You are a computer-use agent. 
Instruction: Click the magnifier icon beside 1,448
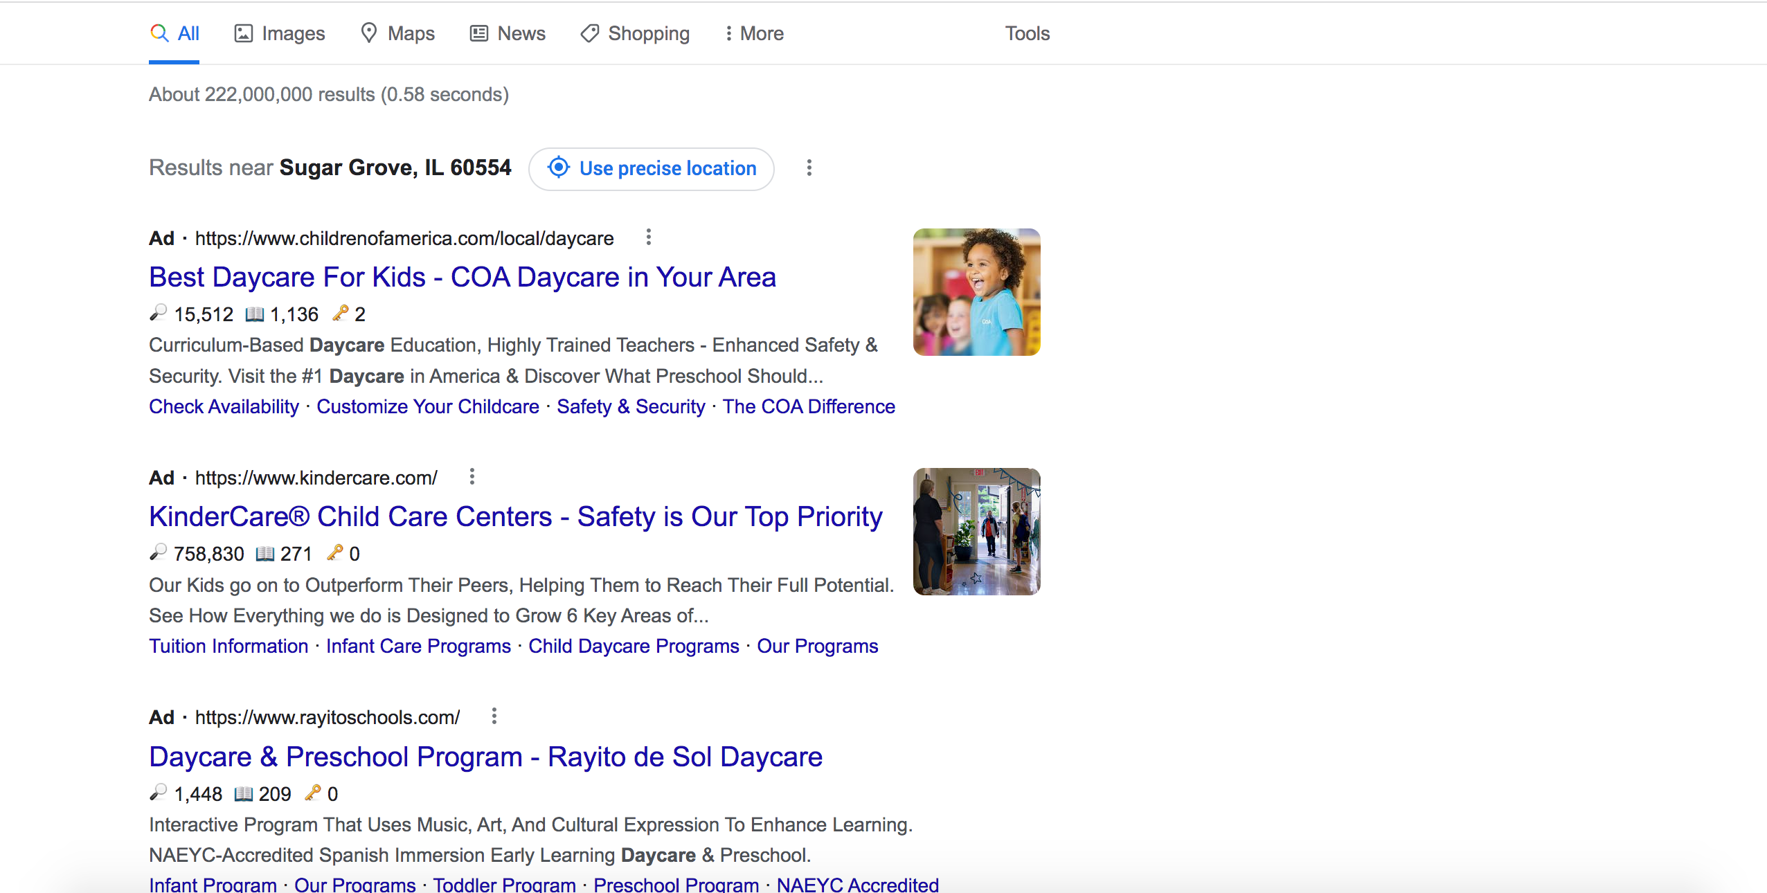[x=159, y=793]
